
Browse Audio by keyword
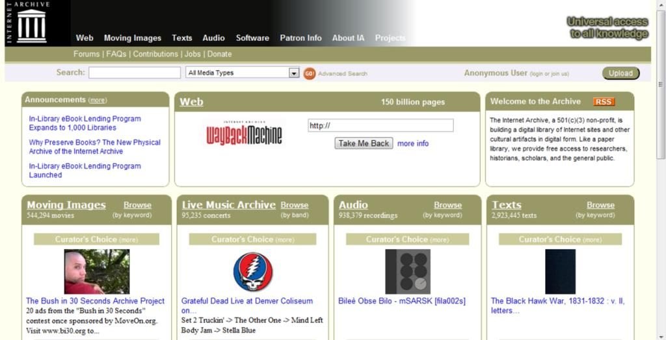(x=447, y=205)
